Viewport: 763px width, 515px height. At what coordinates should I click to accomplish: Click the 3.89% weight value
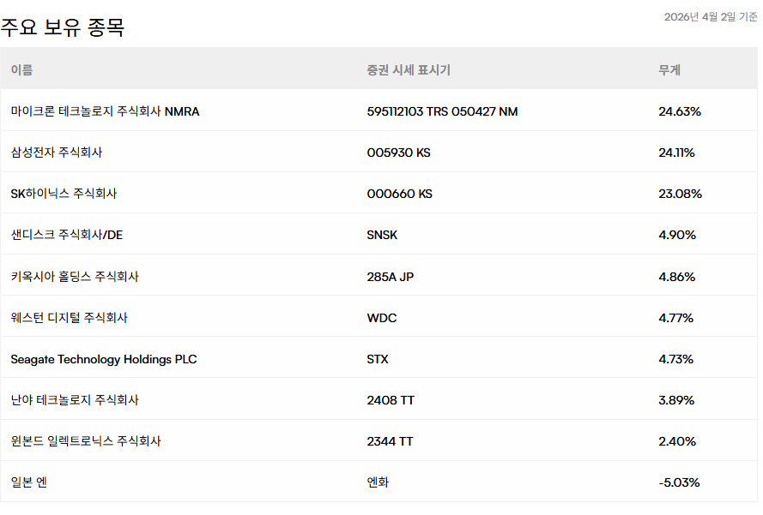pos(676,400)
